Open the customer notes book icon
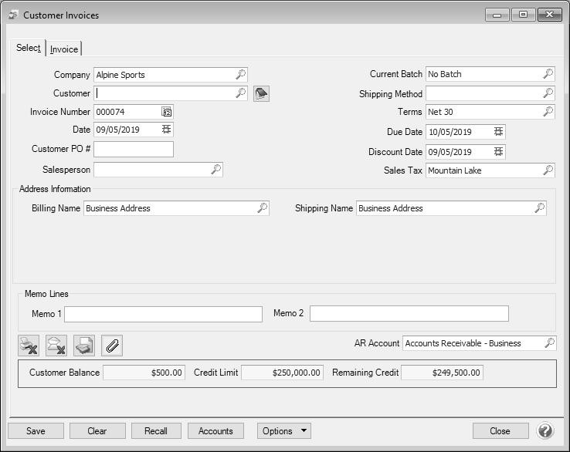Image resolution: width=570 pixels, height=452 pixels. 261,93
